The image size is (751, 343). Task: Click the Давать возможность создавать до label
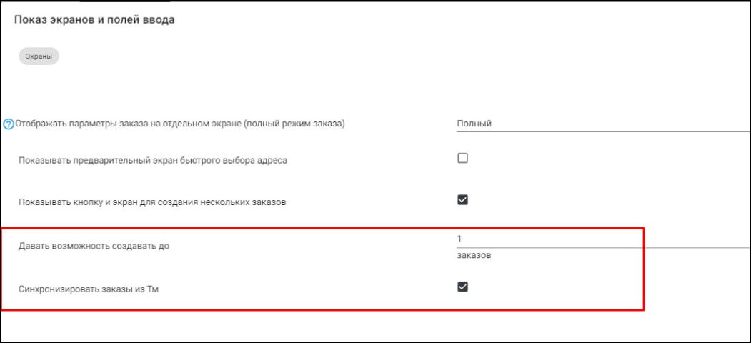94,247
